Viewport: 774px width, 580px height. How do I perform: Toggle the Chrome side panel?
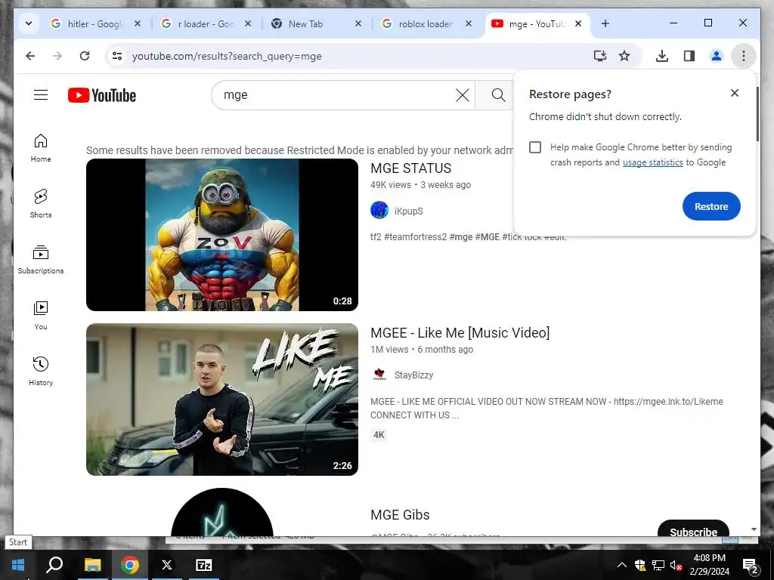coord(689,56)
